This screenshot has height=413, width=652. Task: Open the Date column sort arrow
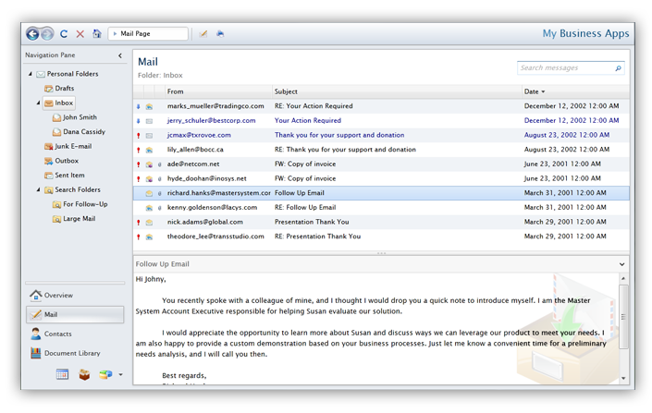[543, 91]
